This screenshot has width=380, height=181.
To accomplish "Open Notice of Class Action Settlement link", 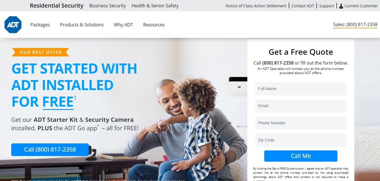I will (256, 6).
